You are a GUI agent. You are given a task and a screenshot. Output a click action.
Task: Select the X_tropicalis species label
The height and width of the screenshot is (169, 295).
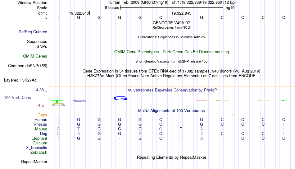(x=37, y=148)
